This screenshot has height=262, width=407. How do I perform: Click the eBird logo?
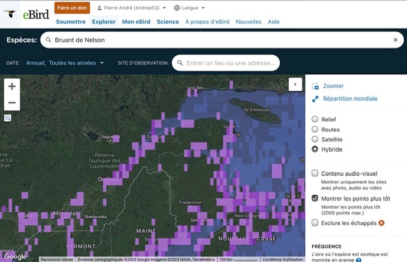coord(27,14)
